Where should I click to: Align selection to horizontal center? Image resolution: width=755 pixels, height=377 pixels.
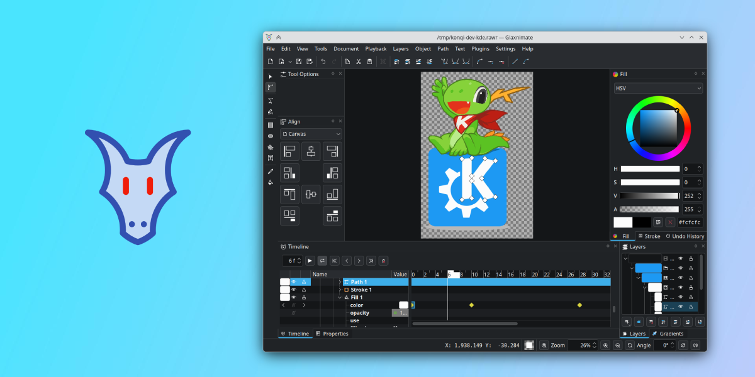click(x=311, y=151)
